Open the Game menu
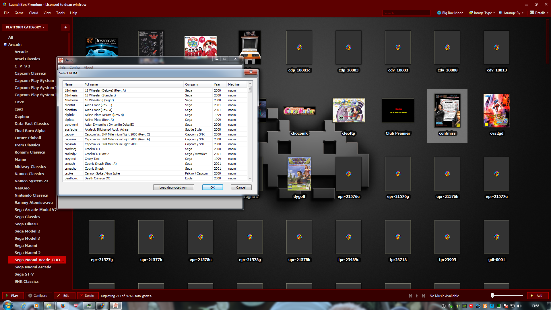This screenshot has width=551, height=310. click(x=19, y=13)
